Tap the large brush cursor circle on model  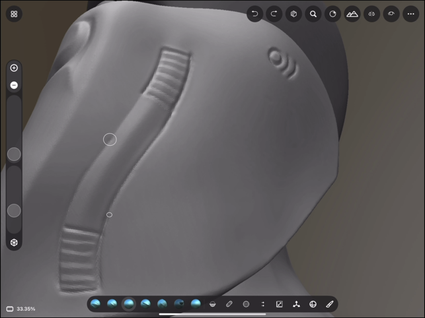110,140
